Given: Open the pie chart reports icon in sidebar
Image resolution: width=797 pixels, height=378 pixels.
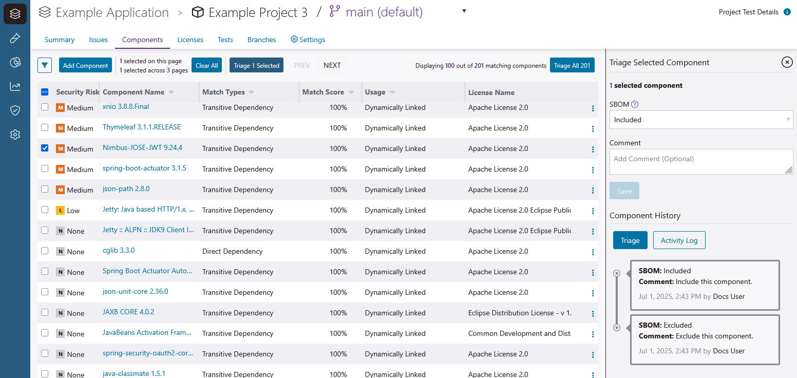Looking at the screenshot, I should pyautogui.click(x=15, y=62).
